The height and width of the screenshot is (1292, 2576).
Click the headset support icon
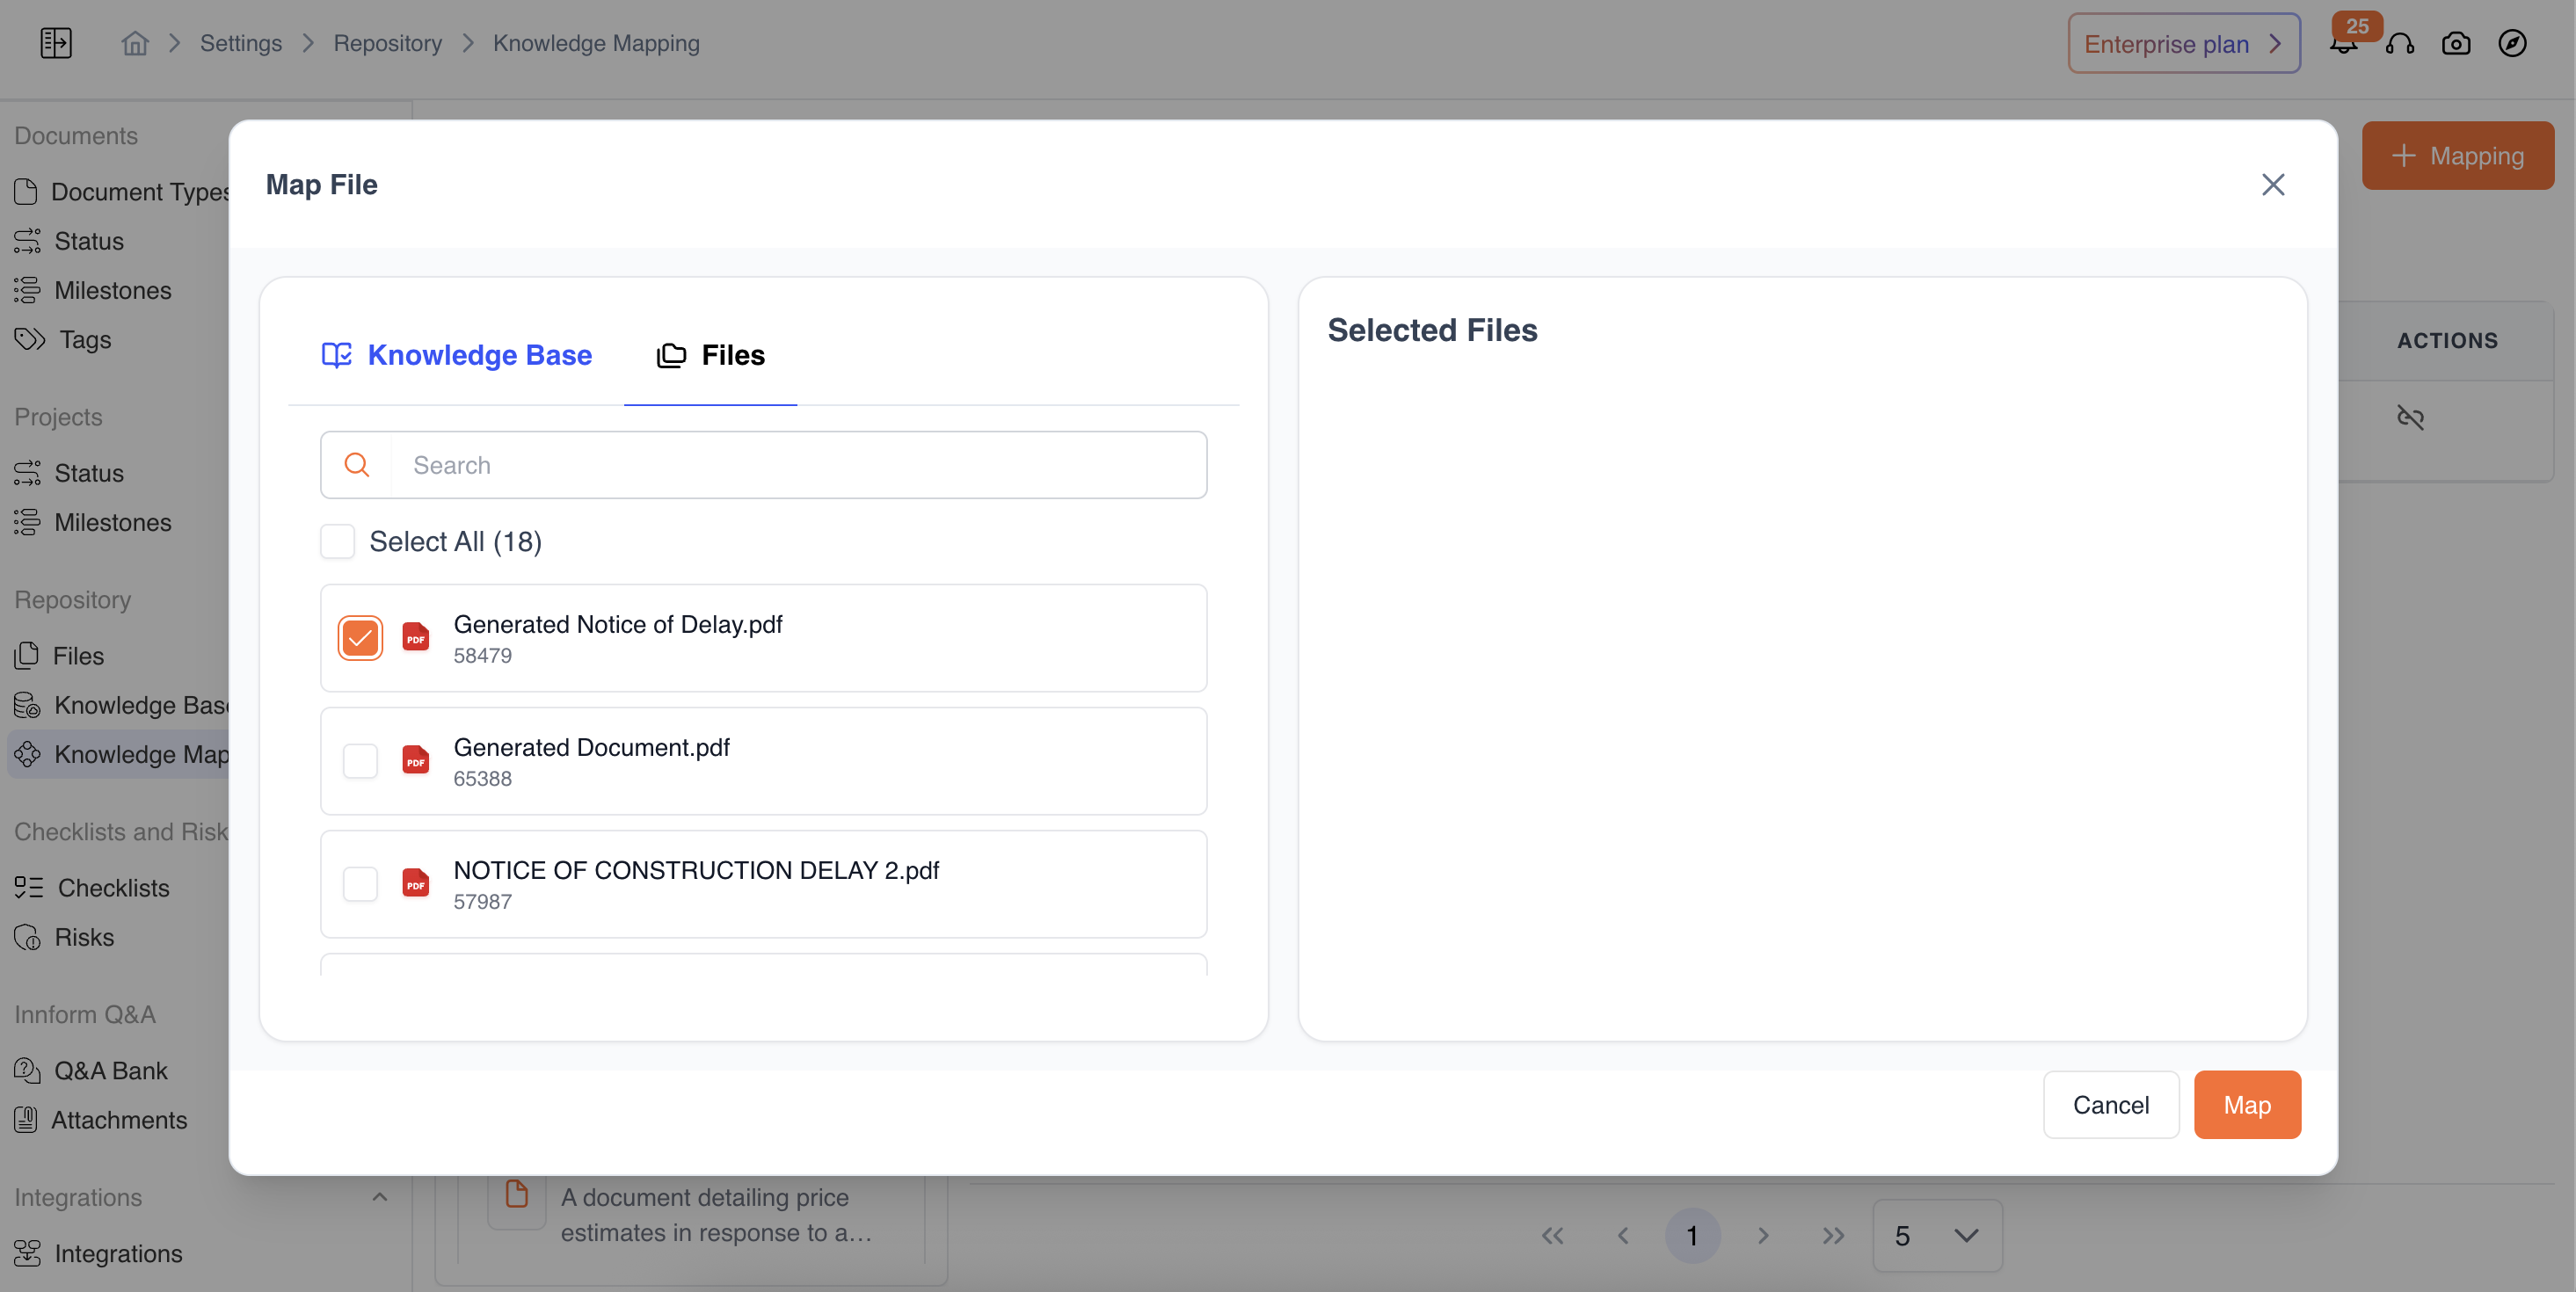pyautogui.click(x=2400, y=43)
